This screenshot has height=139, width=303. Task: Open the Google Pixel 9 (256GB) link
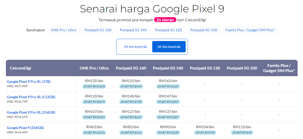[25, 128]
